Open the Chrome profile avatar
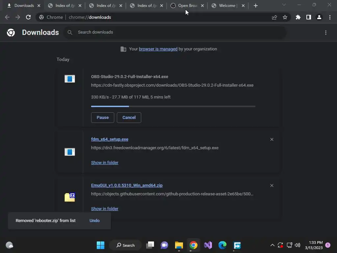The height and width of the screenshot is (253, 337). [x=319, y=17]
